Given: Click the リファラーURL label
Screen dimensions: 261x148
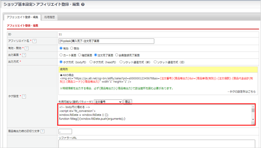Looking at the screenshot, I should (68, 138).
